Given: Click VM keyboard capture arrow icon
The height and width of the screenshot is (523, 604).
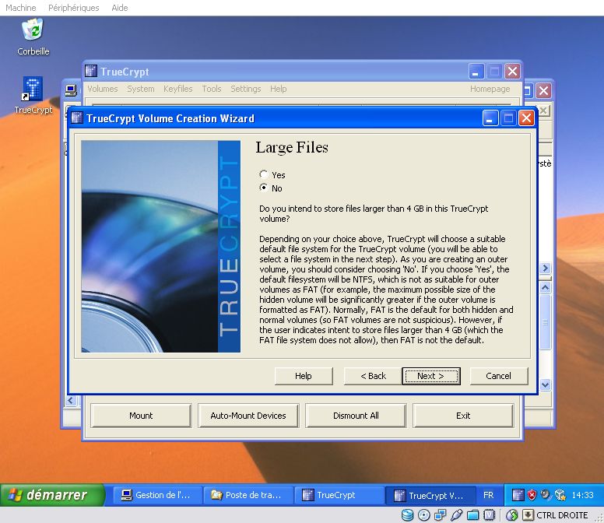Looking at the screenshot, I should (x=528, y=515).
